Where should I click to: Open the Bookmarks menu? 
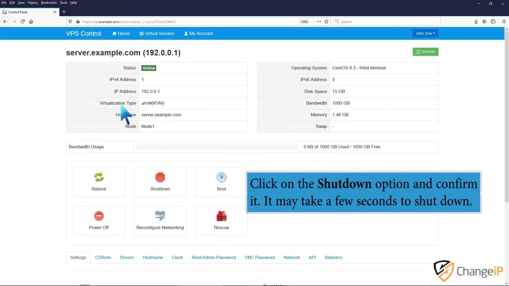click(x=49, y=3)
